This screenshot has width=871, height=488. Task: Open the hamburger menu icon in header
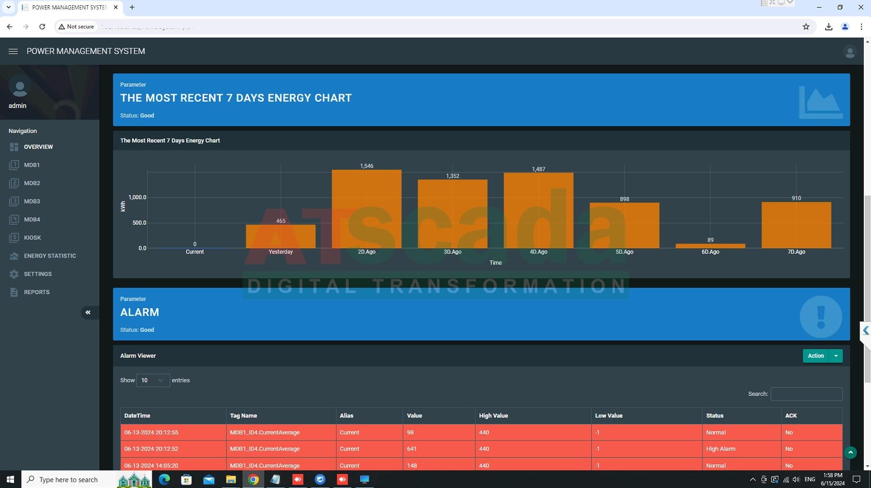(13, 51)
